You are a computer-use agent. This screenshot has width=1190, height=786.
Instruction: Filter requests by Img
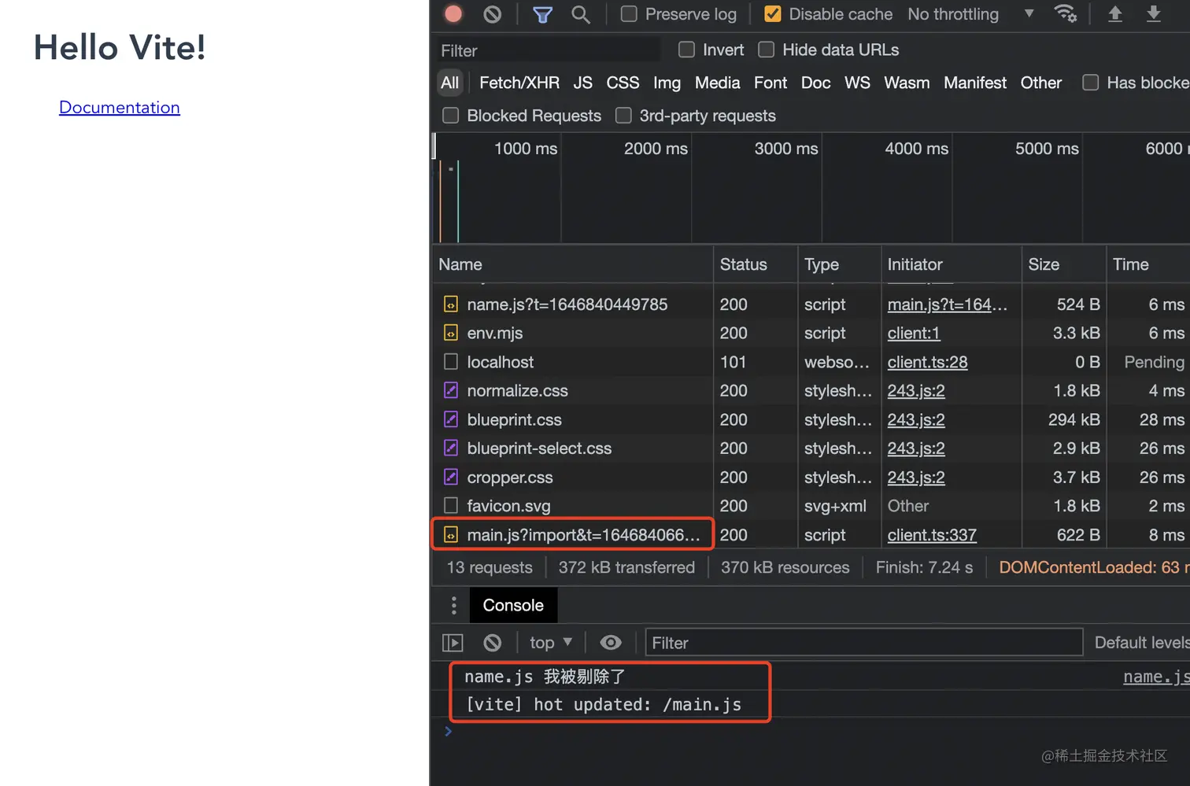[x=667, y=83]
